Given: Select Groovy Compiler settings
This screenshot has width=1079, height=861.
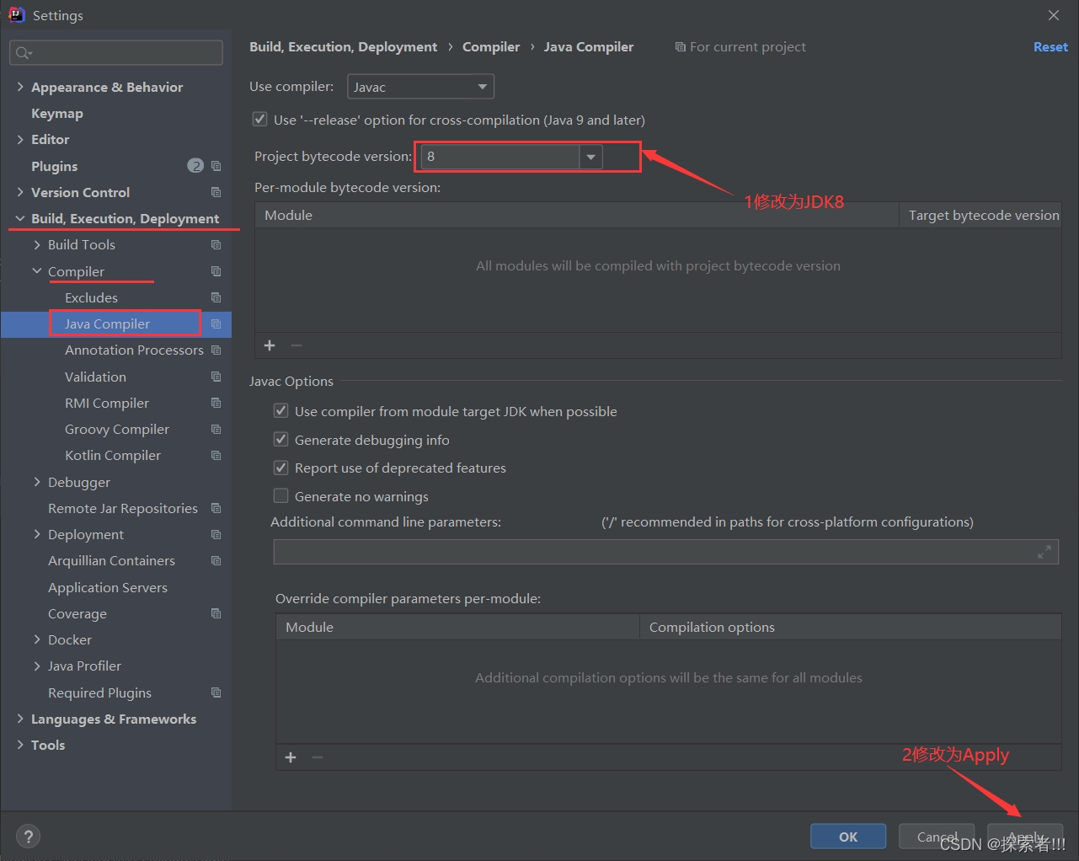Looking at the screenshot, I should [x=117, y=429].
